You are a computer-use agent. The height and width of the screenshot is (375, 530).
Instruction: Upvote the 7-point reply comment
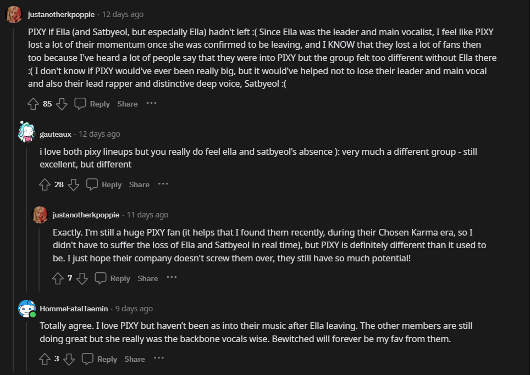[58, 278]
